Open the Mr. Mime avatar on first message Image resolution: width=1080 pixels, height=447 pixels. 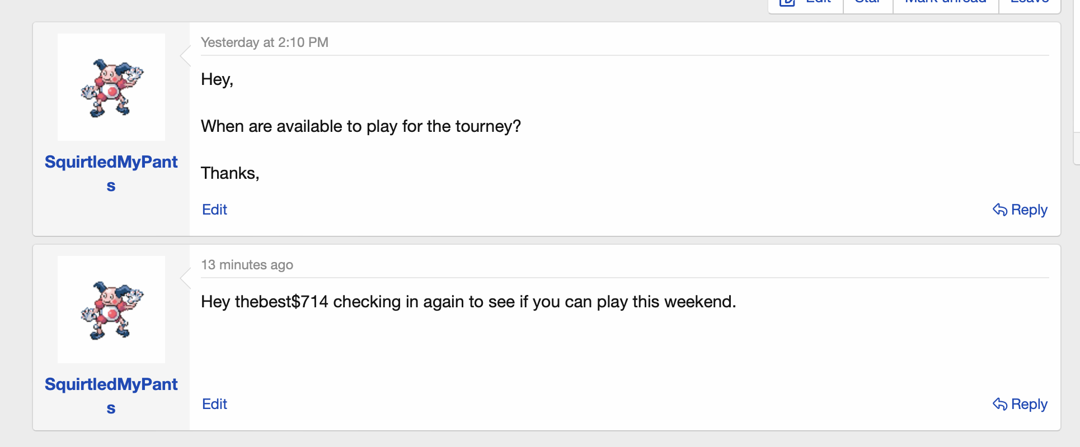111,87
